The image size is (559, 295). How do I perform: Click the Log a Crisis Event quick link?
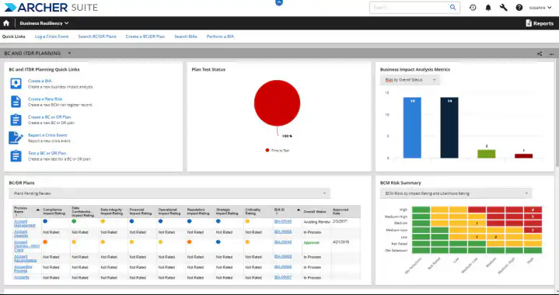[51, 36]
